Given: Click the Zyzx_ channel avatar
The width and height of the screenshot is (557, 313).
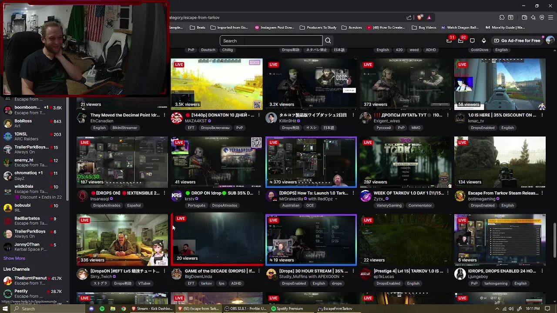Looking at the screenshot, I should (366, 196).
